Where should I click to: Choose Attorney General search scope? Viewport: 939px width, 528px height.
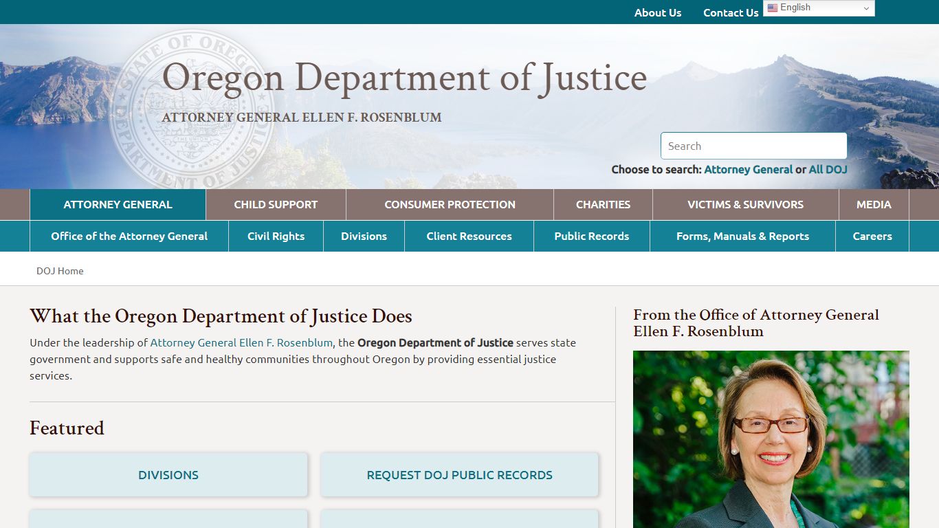748,169
